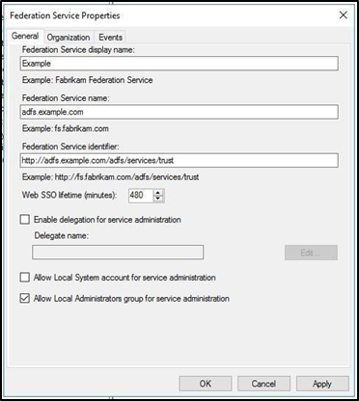Open the Organization tab
Image resolution: width=359 pixels, height=401 pixels.
[x=69, y=38]
